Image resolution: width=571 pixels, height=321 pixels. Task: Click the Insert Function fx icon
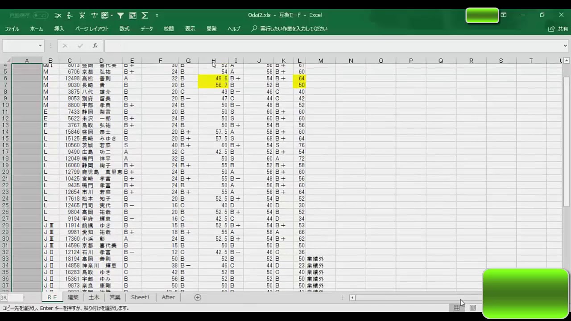tap(95, 45)
